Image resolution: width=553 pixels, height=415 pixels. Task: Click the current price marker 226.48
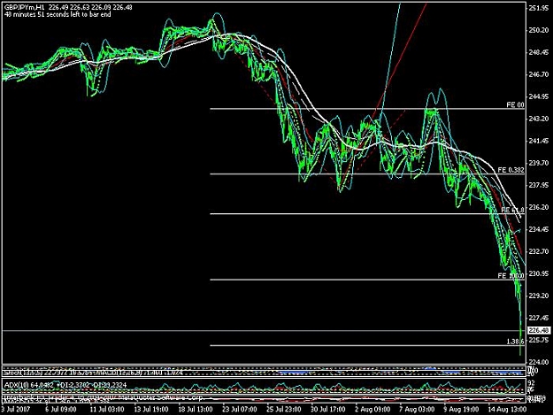pos(539,330)
